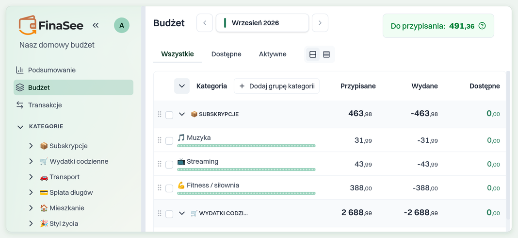Click cart icon of Wydatki codzi... group
This screenshot has height=238, width=518.
pyautogui.click(x=194, y=213)
